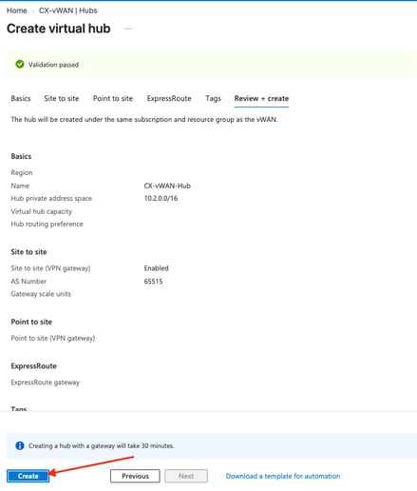This screenshot has height=491, width=417.
Task: Select the Review + create tab
Action: tap(261, 98)
